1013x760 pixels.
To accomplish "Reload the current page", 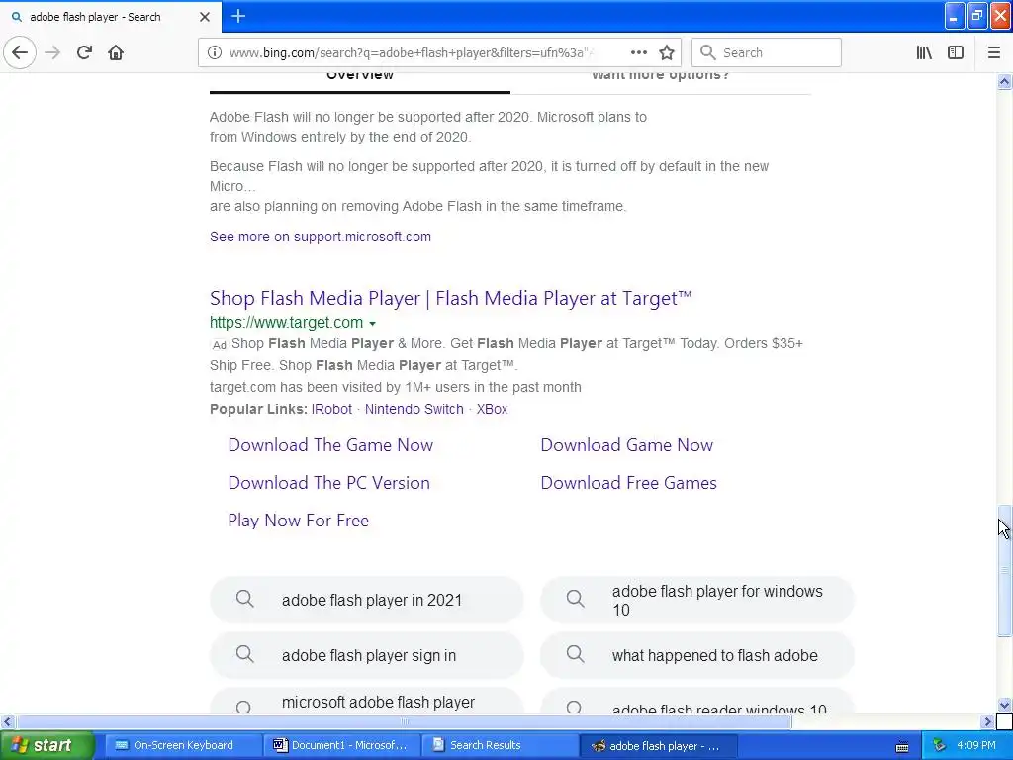I will (x=84, y=52).
